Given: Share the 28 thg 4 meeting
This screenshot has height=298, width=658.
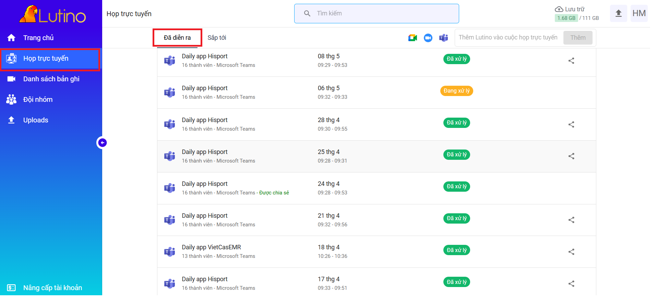Looking at the screenshot, I should point(571,124).
